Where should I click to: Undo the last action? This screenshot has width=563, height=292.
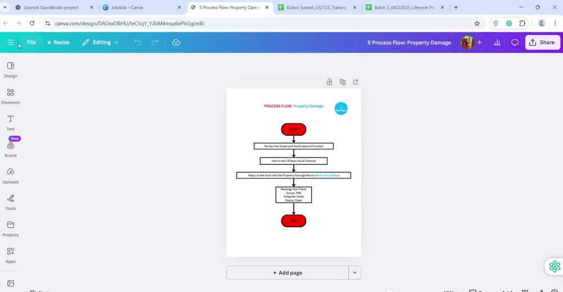pos(137,42)
